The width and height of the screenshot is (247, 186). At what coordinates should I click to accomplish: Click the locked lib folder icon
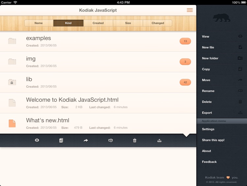[x=12, y=82]
